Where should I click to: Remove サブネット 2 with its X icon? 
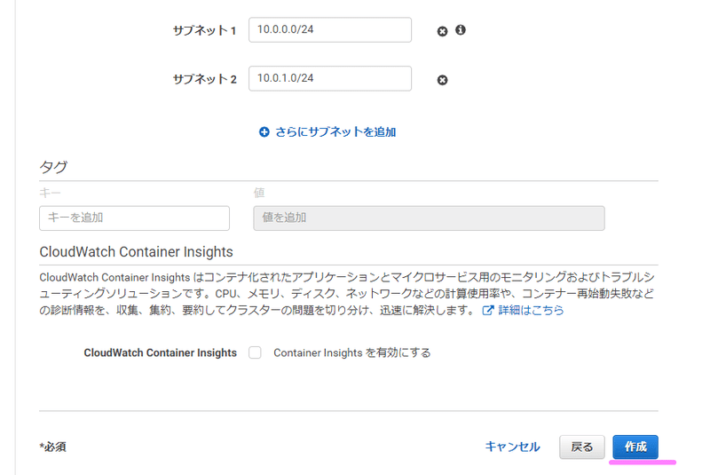coord(442,80)
